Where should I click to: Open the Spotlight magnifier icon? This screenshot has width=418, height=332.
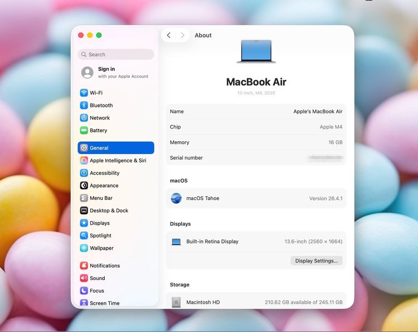tap(84, 235)
